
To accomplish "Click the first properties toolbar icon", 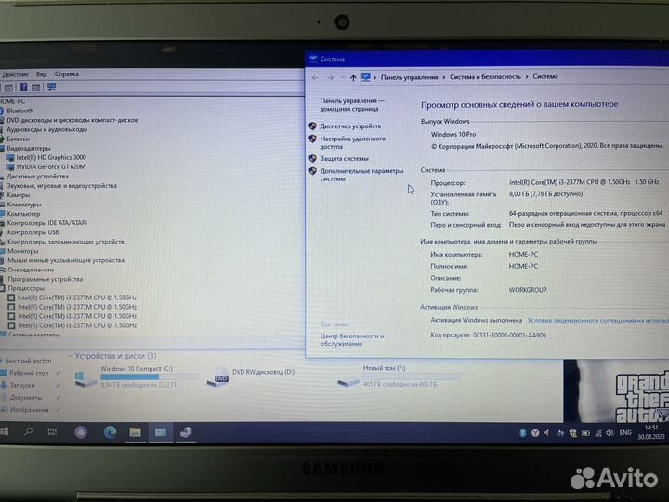I will coord(8,87).
